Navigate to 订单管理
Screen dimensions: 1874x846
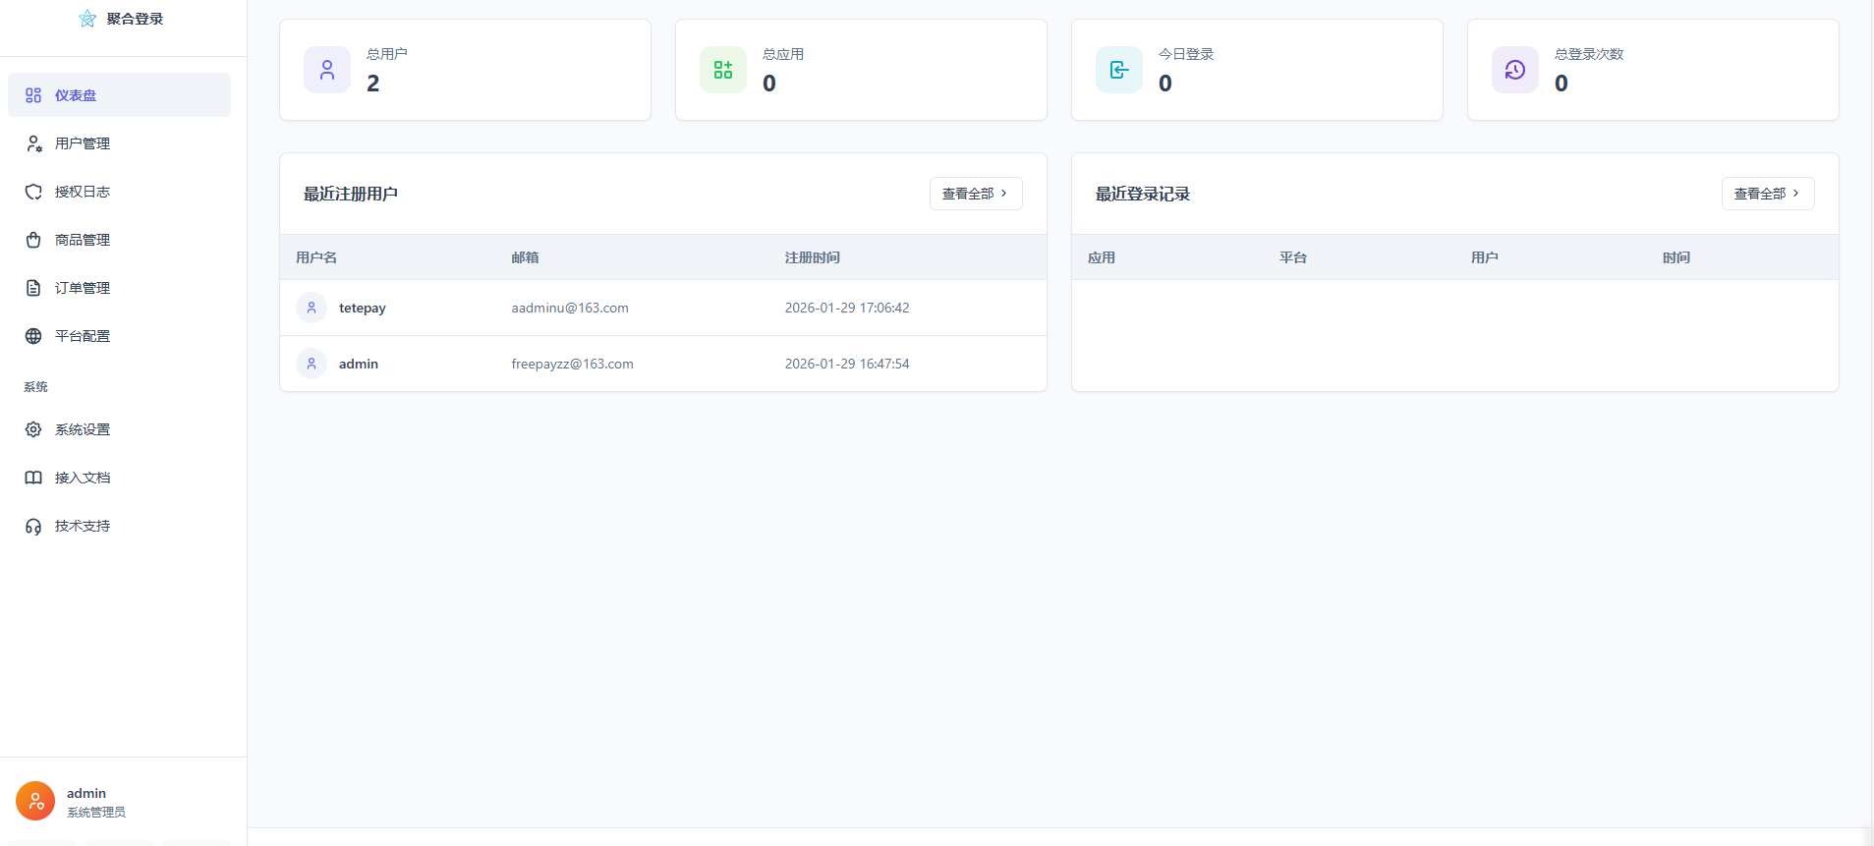(x=119, y=288)
